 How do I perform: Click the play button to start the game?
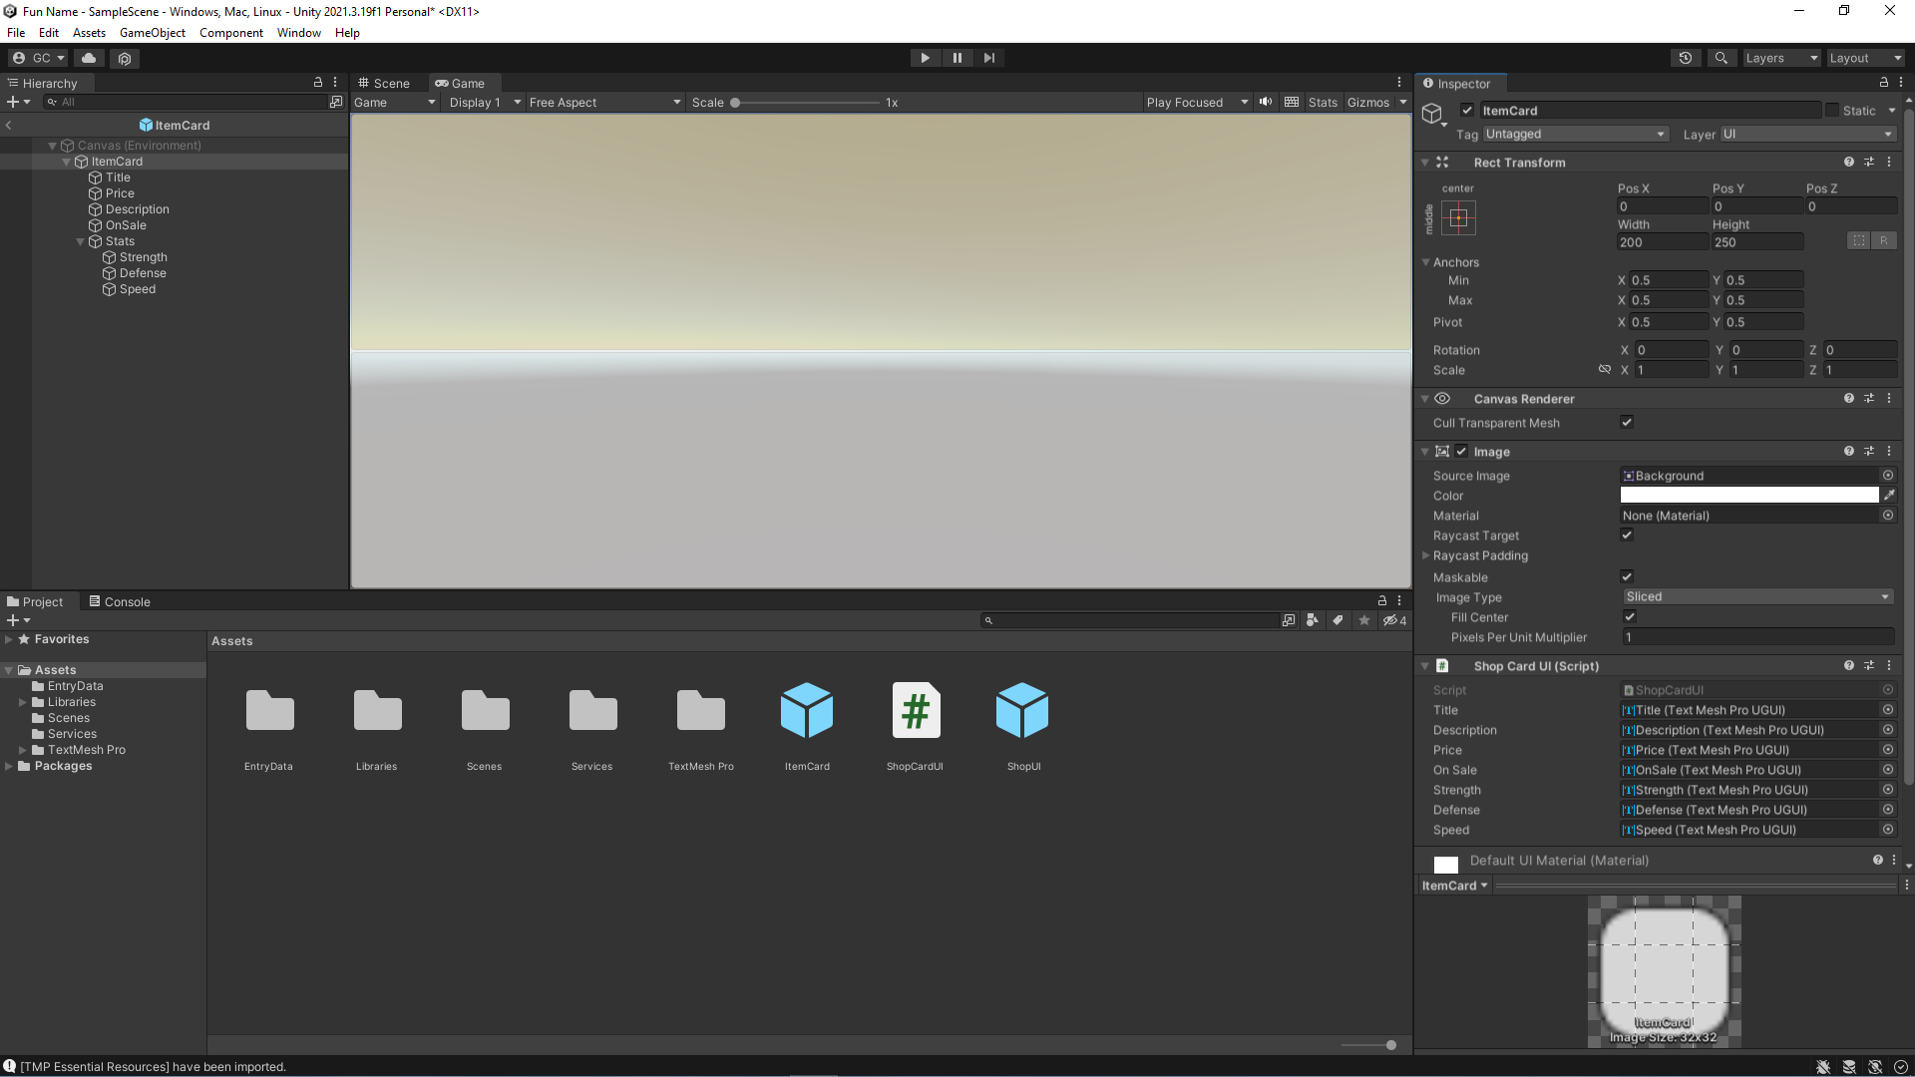pos(926,58)
